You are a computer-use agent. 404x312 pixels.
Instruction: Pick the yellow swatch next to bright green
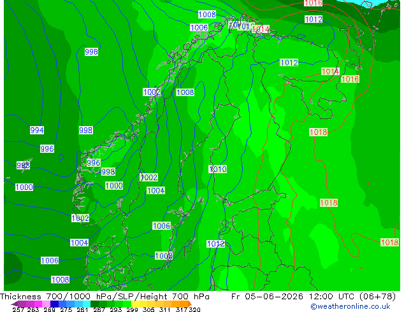[135, 304]
